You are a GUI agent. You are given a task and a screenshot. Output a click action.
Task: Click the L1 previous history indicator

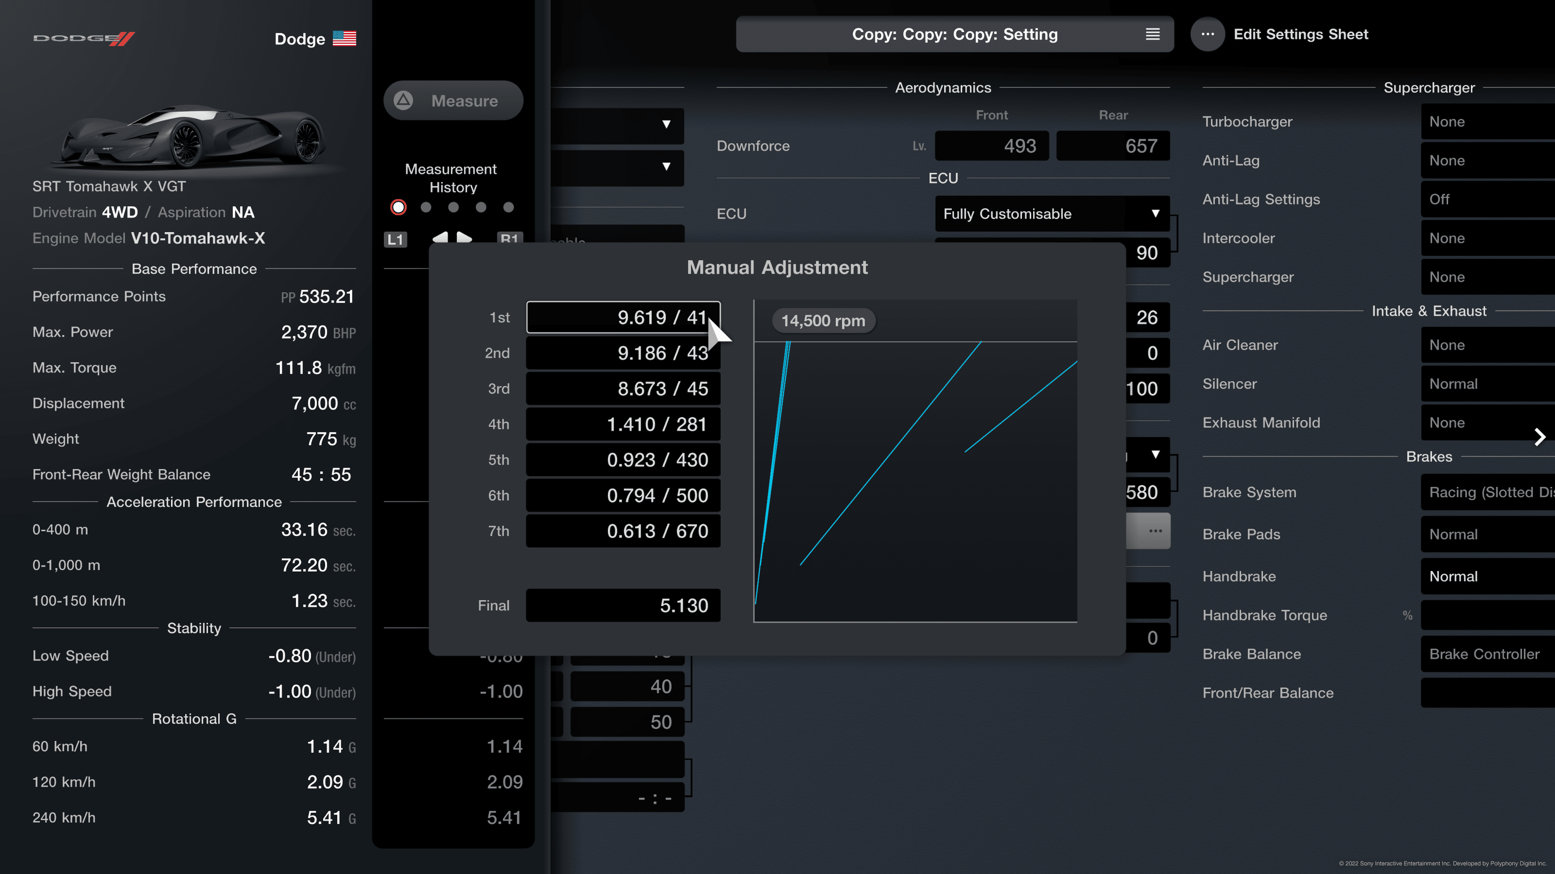click(395, 240)
